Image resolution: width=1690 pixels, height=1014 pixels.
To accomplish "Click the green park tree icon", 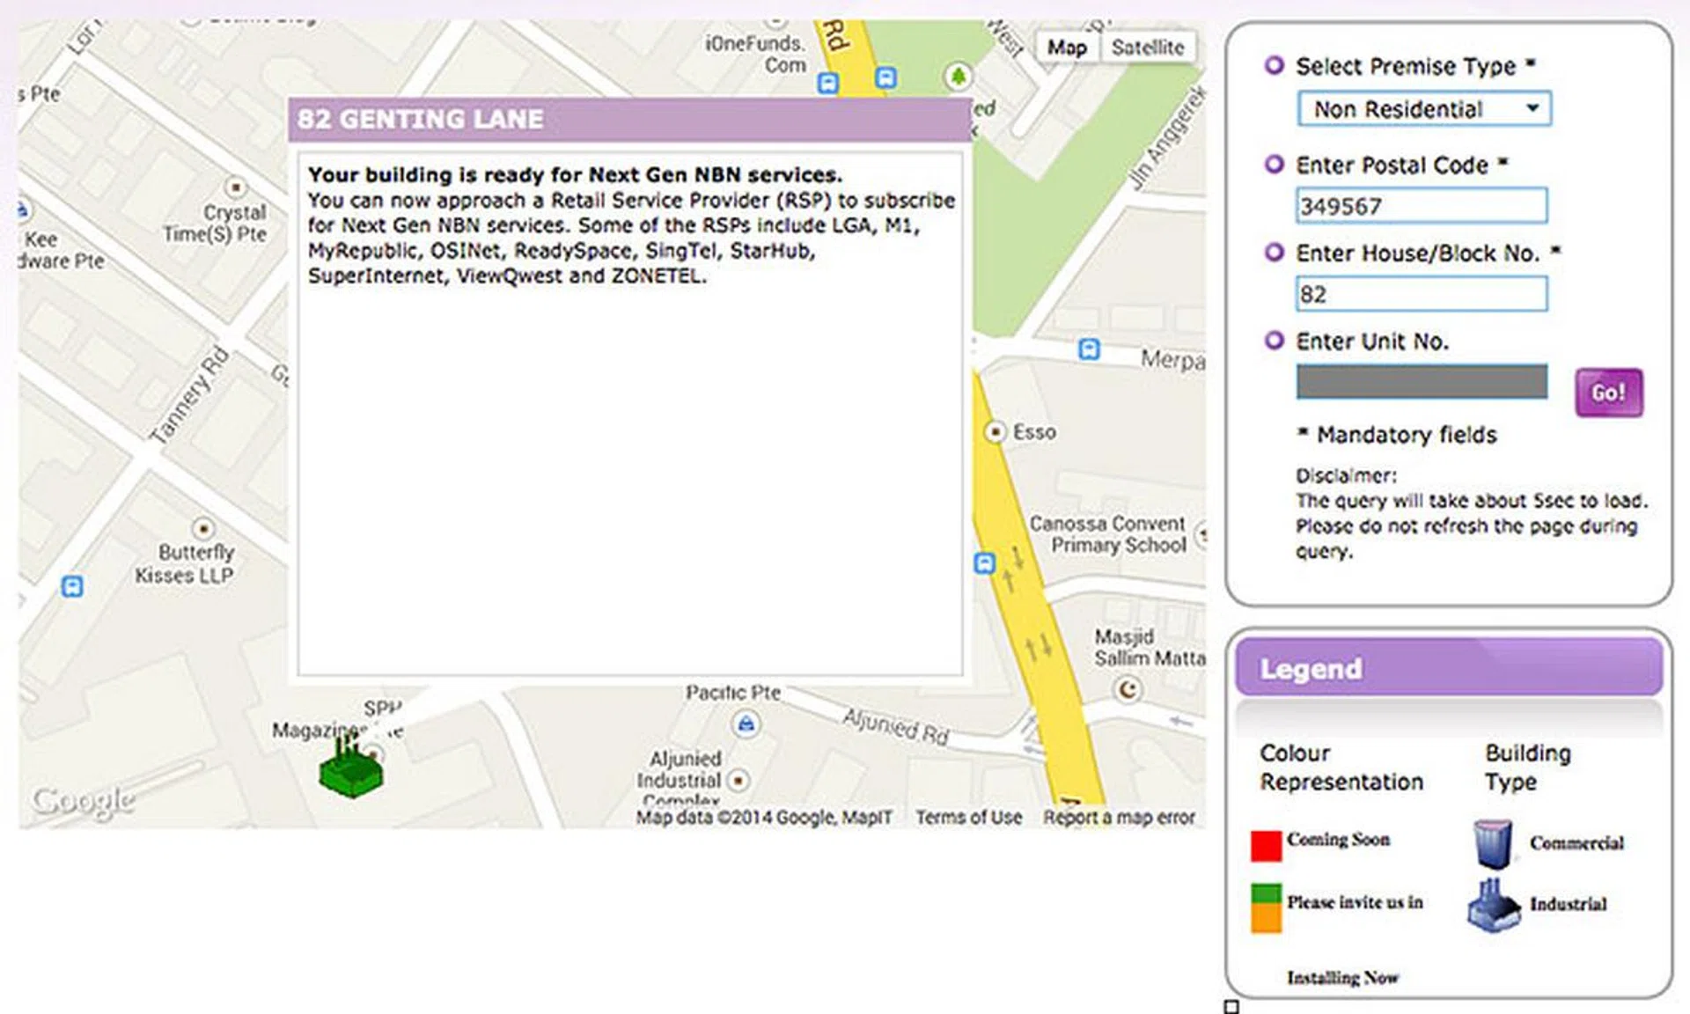I will (958, 77).
